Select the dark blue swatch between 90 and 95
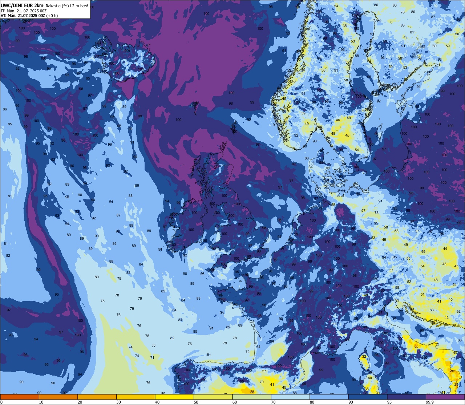Image resolution: width=465 pixels, height=405 pixels. [x=368, y=397]
